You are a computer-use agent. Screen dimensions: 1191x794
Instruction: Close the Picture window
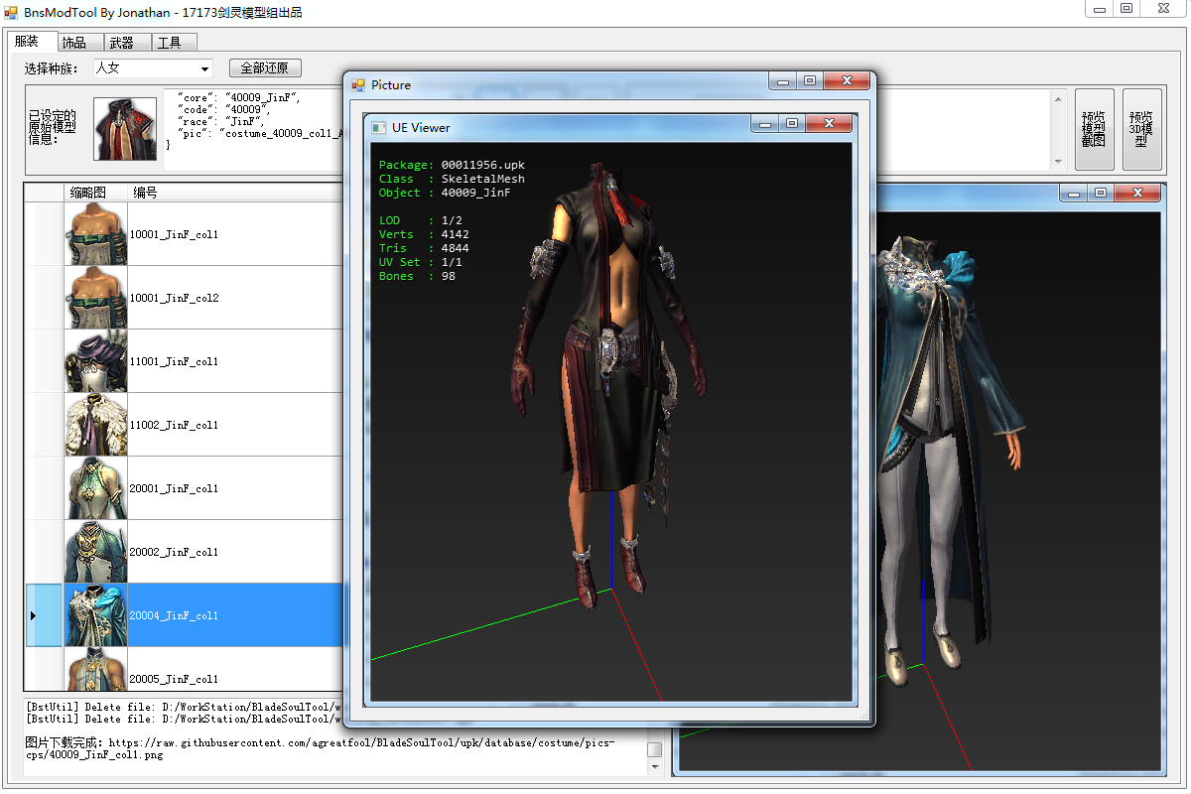pyautogui.click(x=847, y=81)
